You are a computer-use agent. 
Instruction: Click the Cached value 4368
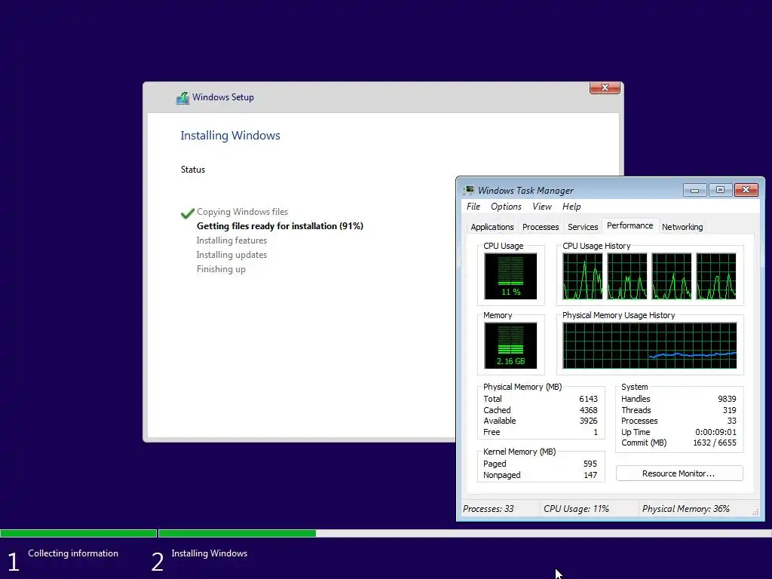pos(588,410)
